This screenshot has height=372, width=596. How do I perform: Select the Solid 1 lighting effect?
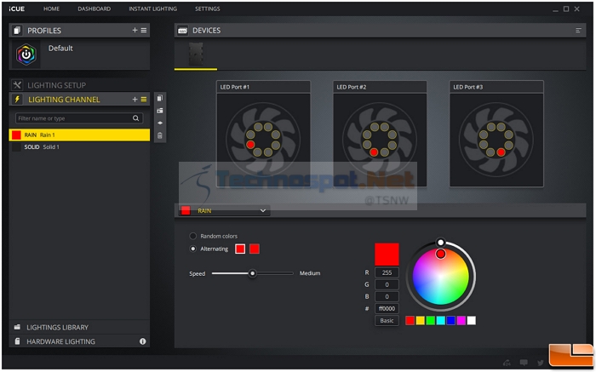(79, 147)
